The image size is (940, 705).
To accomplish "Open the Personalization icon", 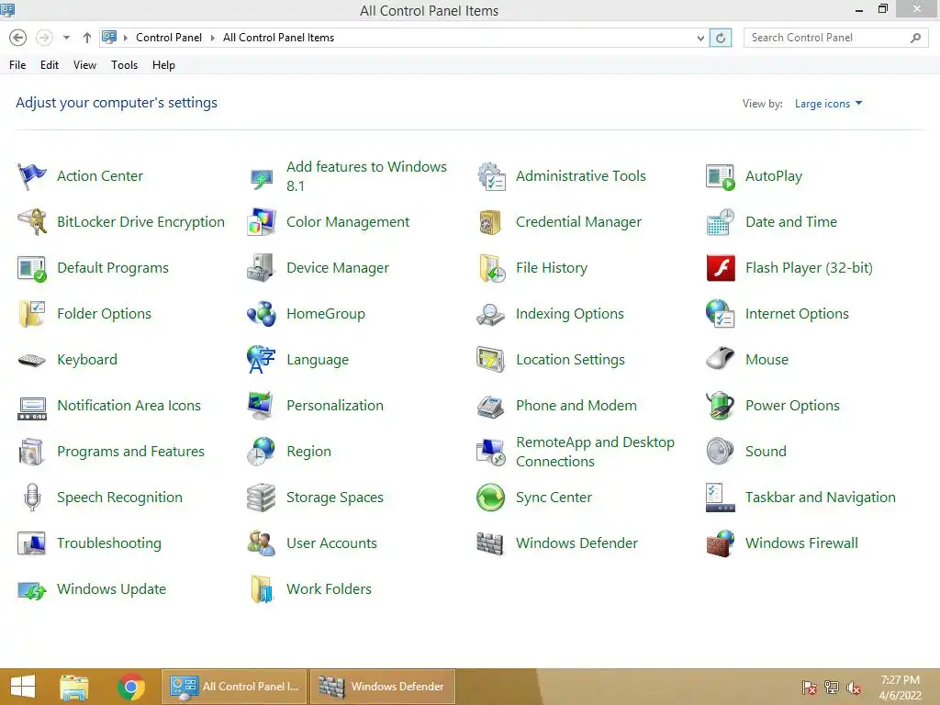I will (262, 406).
